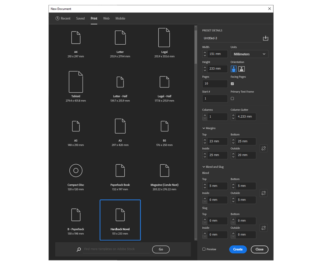Click the Untitled-3 document name field
Screen dimensions: 322x265
coord(231,38)
